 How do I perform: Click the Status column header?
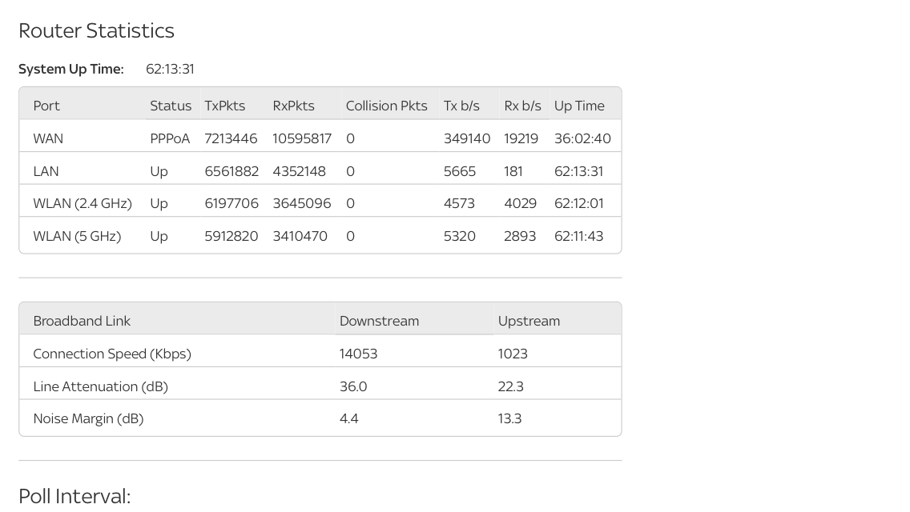point(170,105)
